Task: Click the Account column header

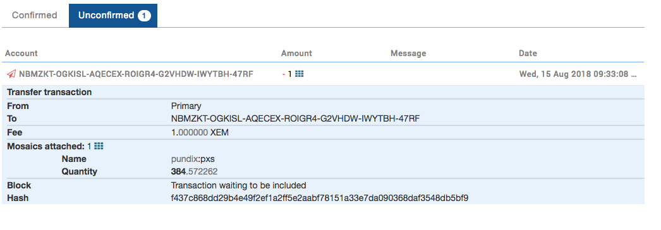Action: [x=21, y=54]
